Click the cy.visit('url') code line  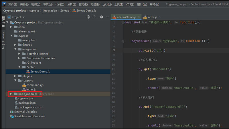tap(152, 51)
